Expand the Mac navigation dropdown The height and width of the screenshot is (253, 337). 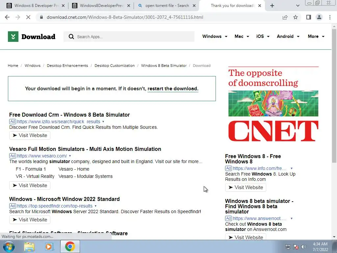pos(242,36)
